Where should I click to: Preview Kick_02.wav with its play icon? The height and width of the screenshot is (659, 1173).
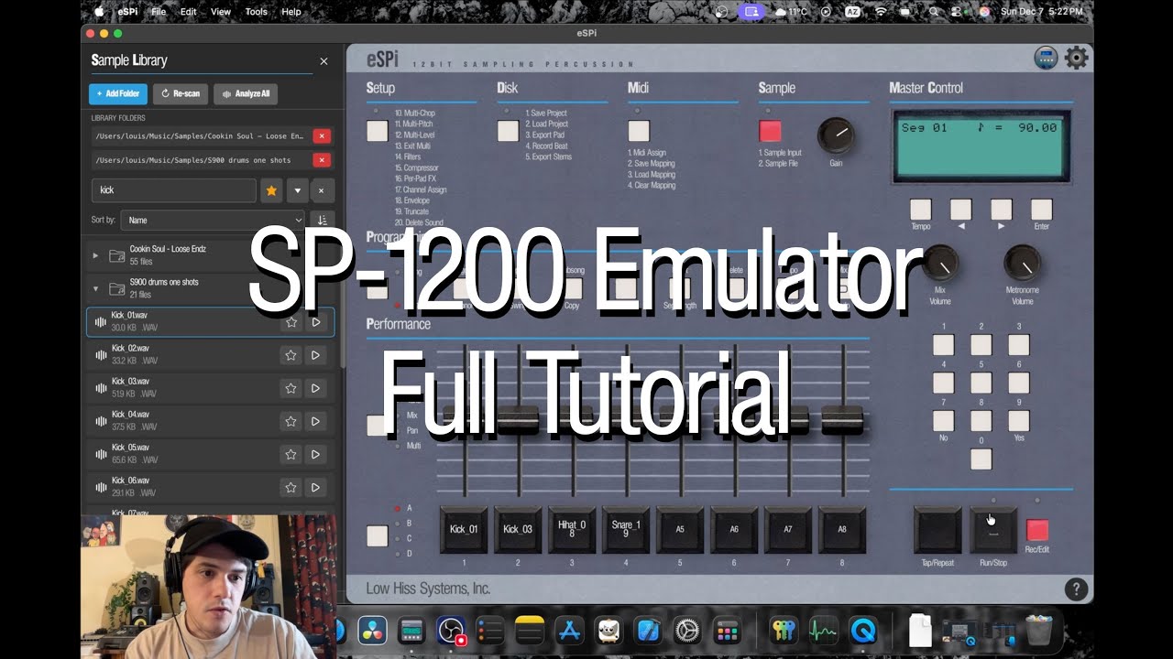pyautogui.click(x=315, y=355)
